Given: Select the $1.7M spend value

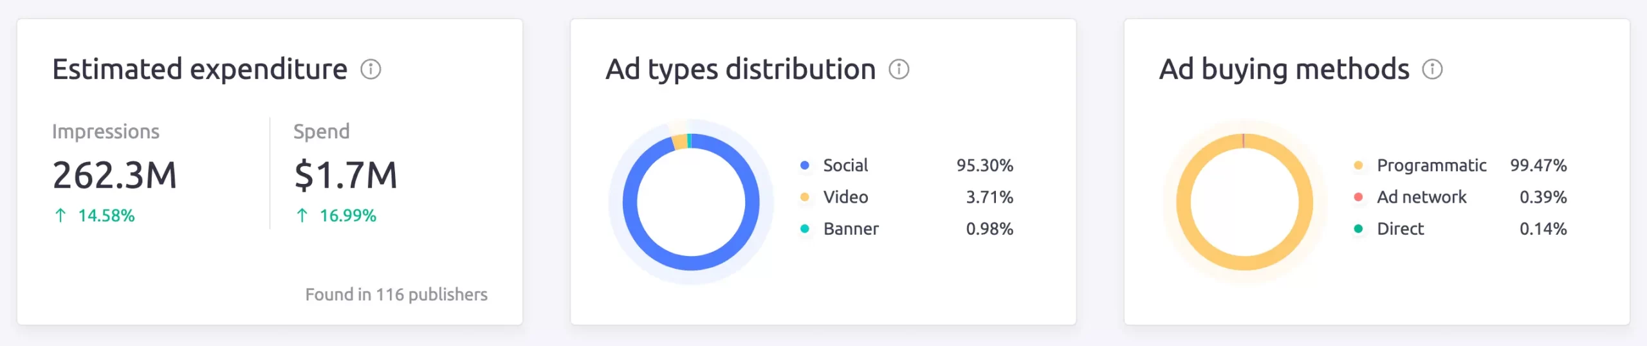Looking at the screenshot, I should coord(345,175).
